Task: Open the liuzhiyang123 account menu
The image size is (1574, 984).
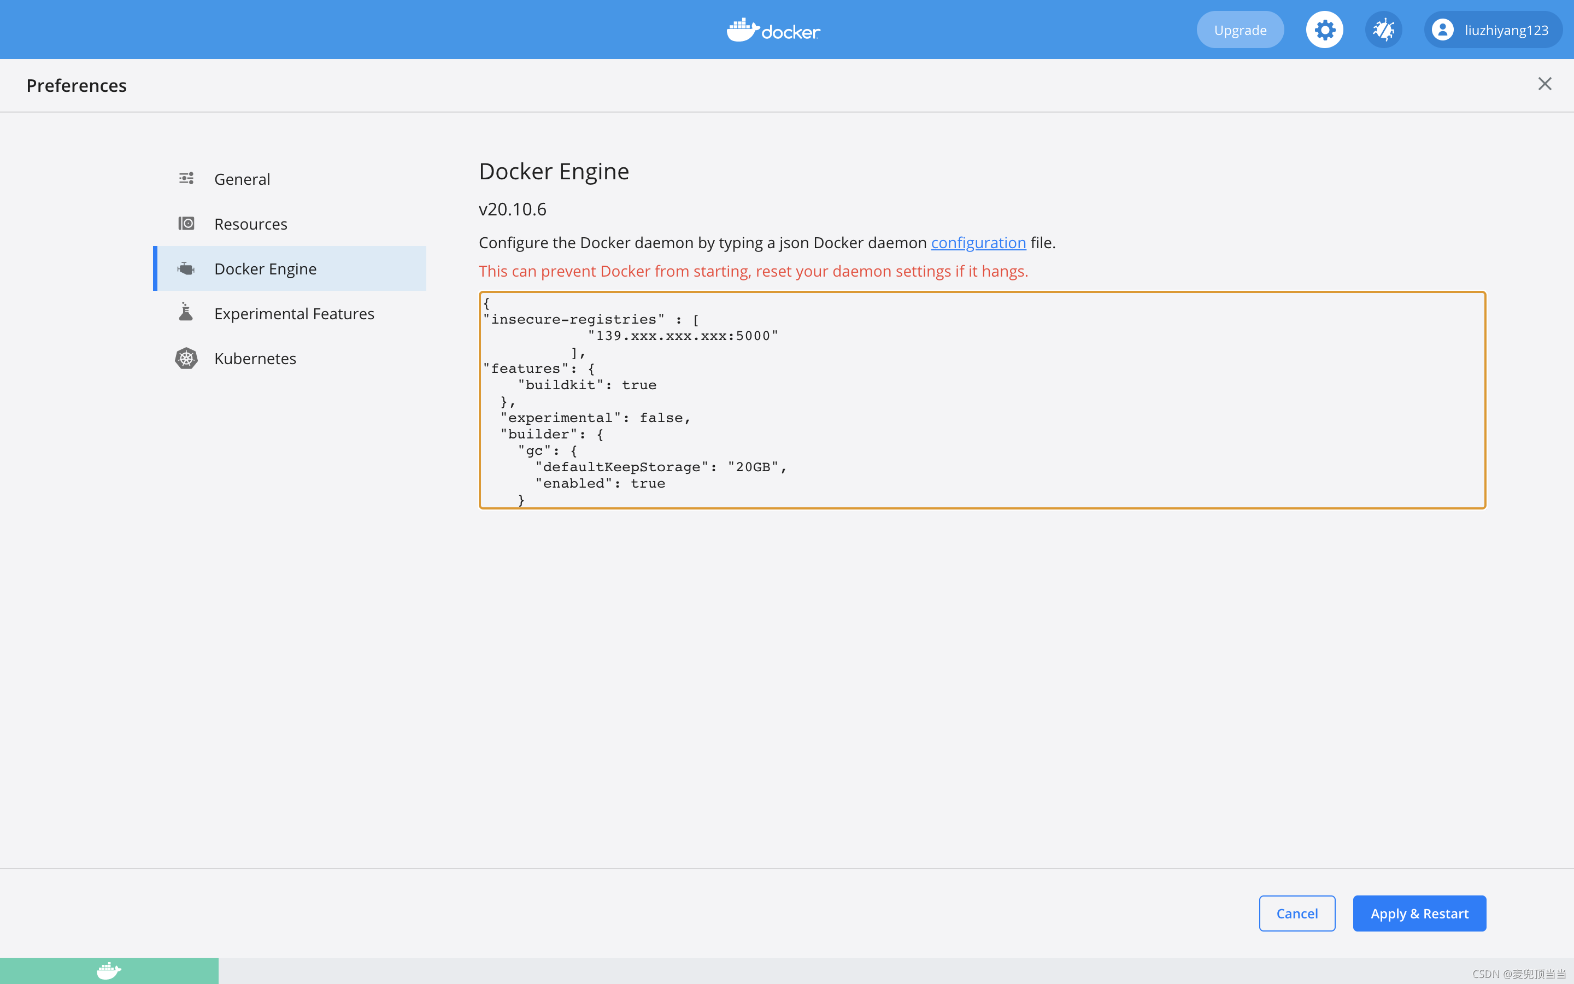Action: 1493,30
